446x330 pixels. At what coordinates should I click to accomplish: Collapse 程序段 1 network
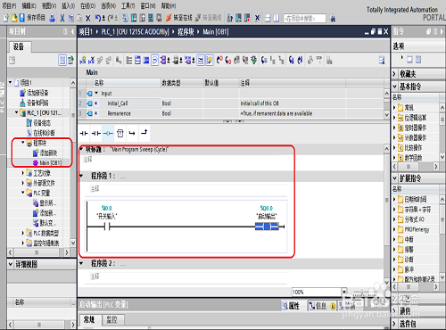click(x=81, y=176)
